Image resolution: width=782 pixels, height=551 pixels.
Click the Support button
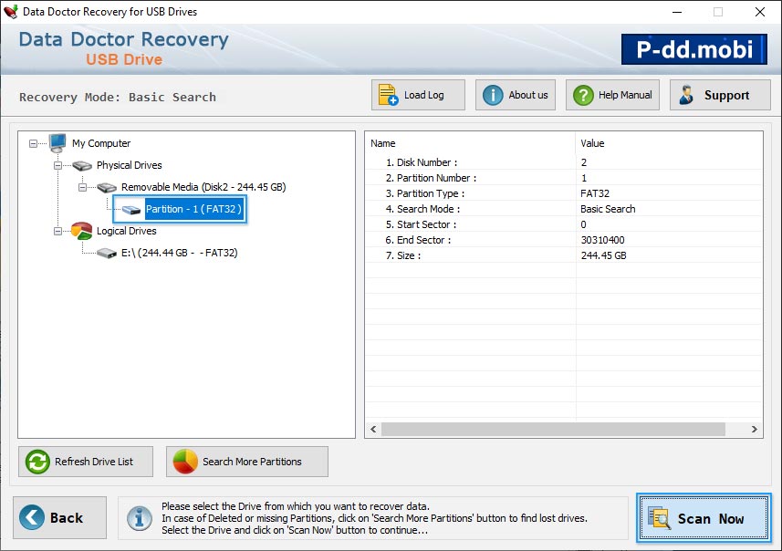tap(720, 95)
